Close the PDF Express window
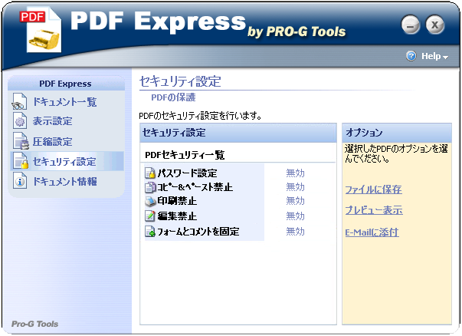Image resolution: width=462 pixels, height=336 pixels. point(435,25)
